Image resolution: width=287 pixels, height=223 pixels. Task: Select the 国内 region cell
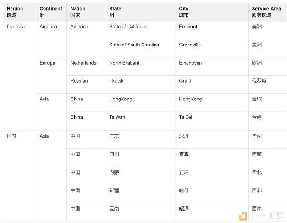20,176
